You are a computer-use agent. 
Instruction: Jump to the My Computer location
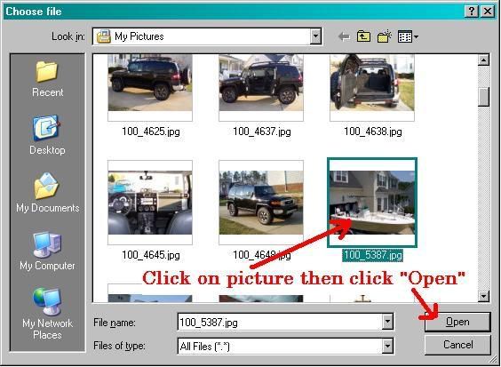point(47,251)
